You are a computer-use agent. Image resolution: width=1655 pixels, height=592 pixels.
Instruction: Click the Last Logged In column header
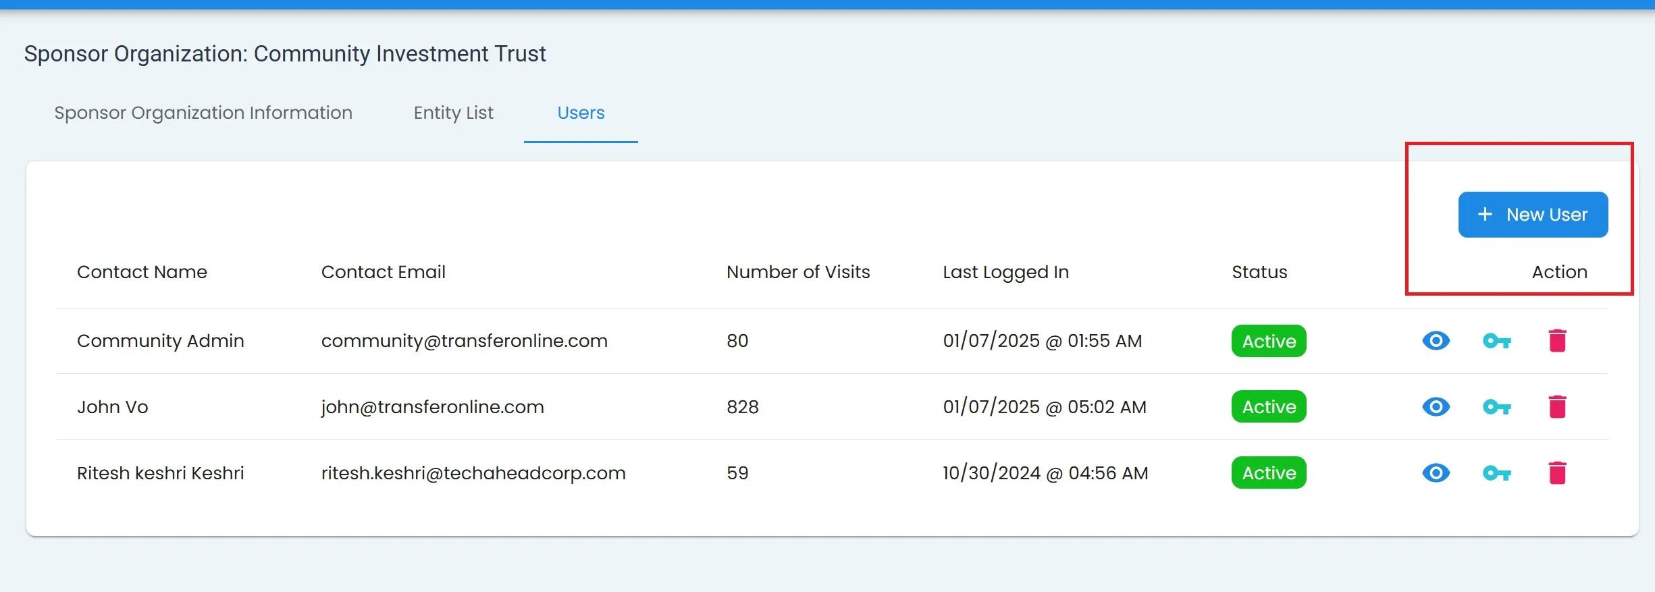[x=1005, y=272]
